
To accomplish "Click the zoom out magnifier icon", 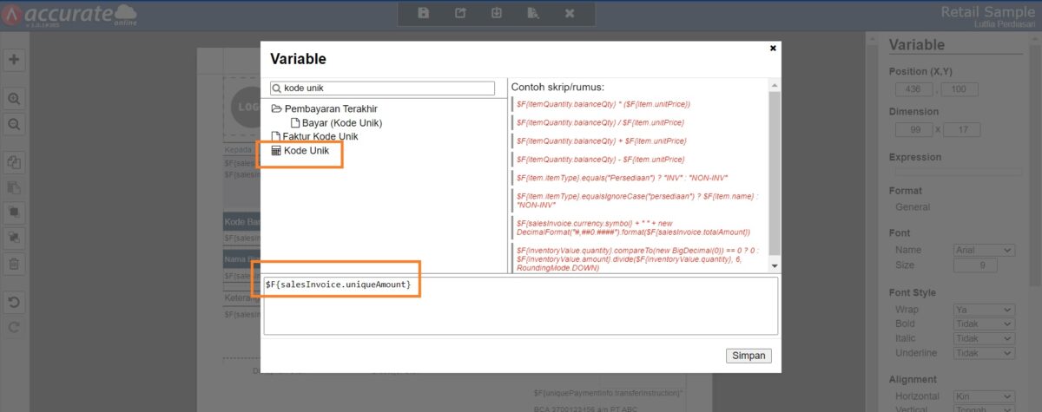I will [x=14, y=125].
